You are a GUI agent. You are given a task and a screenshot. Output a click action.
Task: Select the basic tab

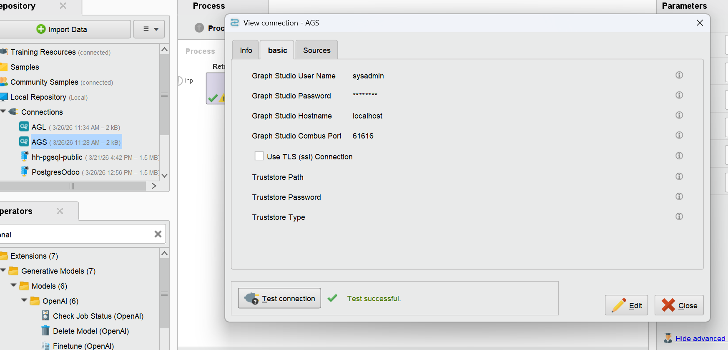click(277, 50)
